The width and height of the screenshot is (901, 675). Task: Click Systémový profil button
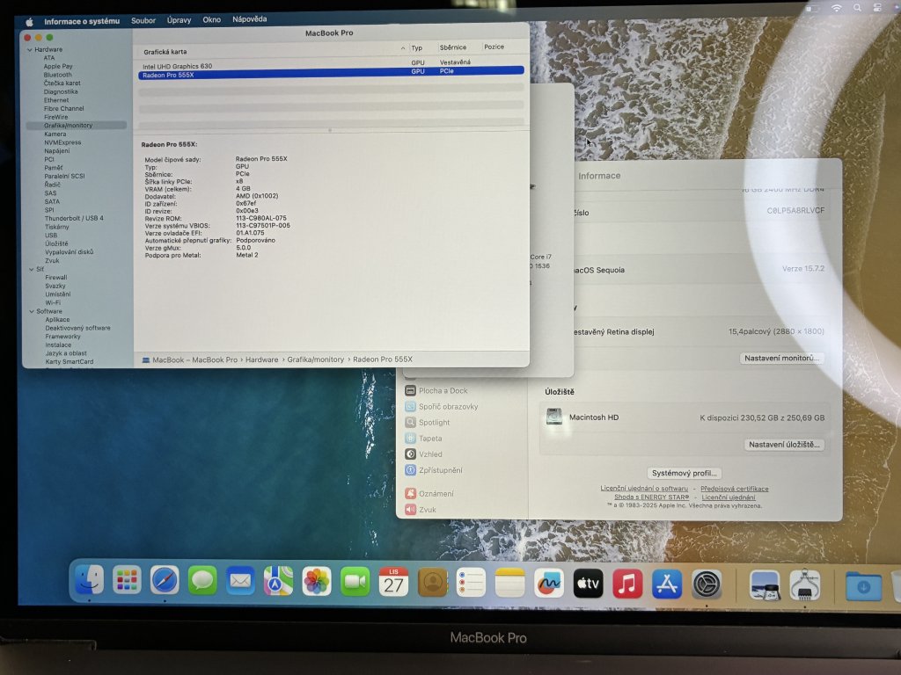[684, 474]
